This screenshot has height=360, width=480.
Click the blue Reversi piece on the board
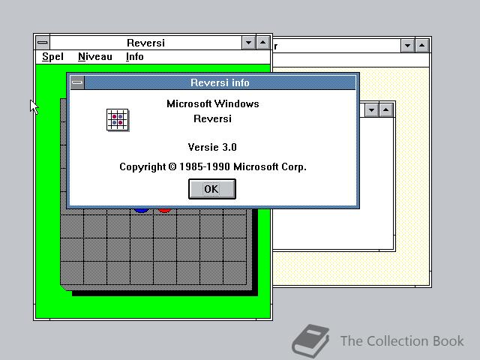142,210
